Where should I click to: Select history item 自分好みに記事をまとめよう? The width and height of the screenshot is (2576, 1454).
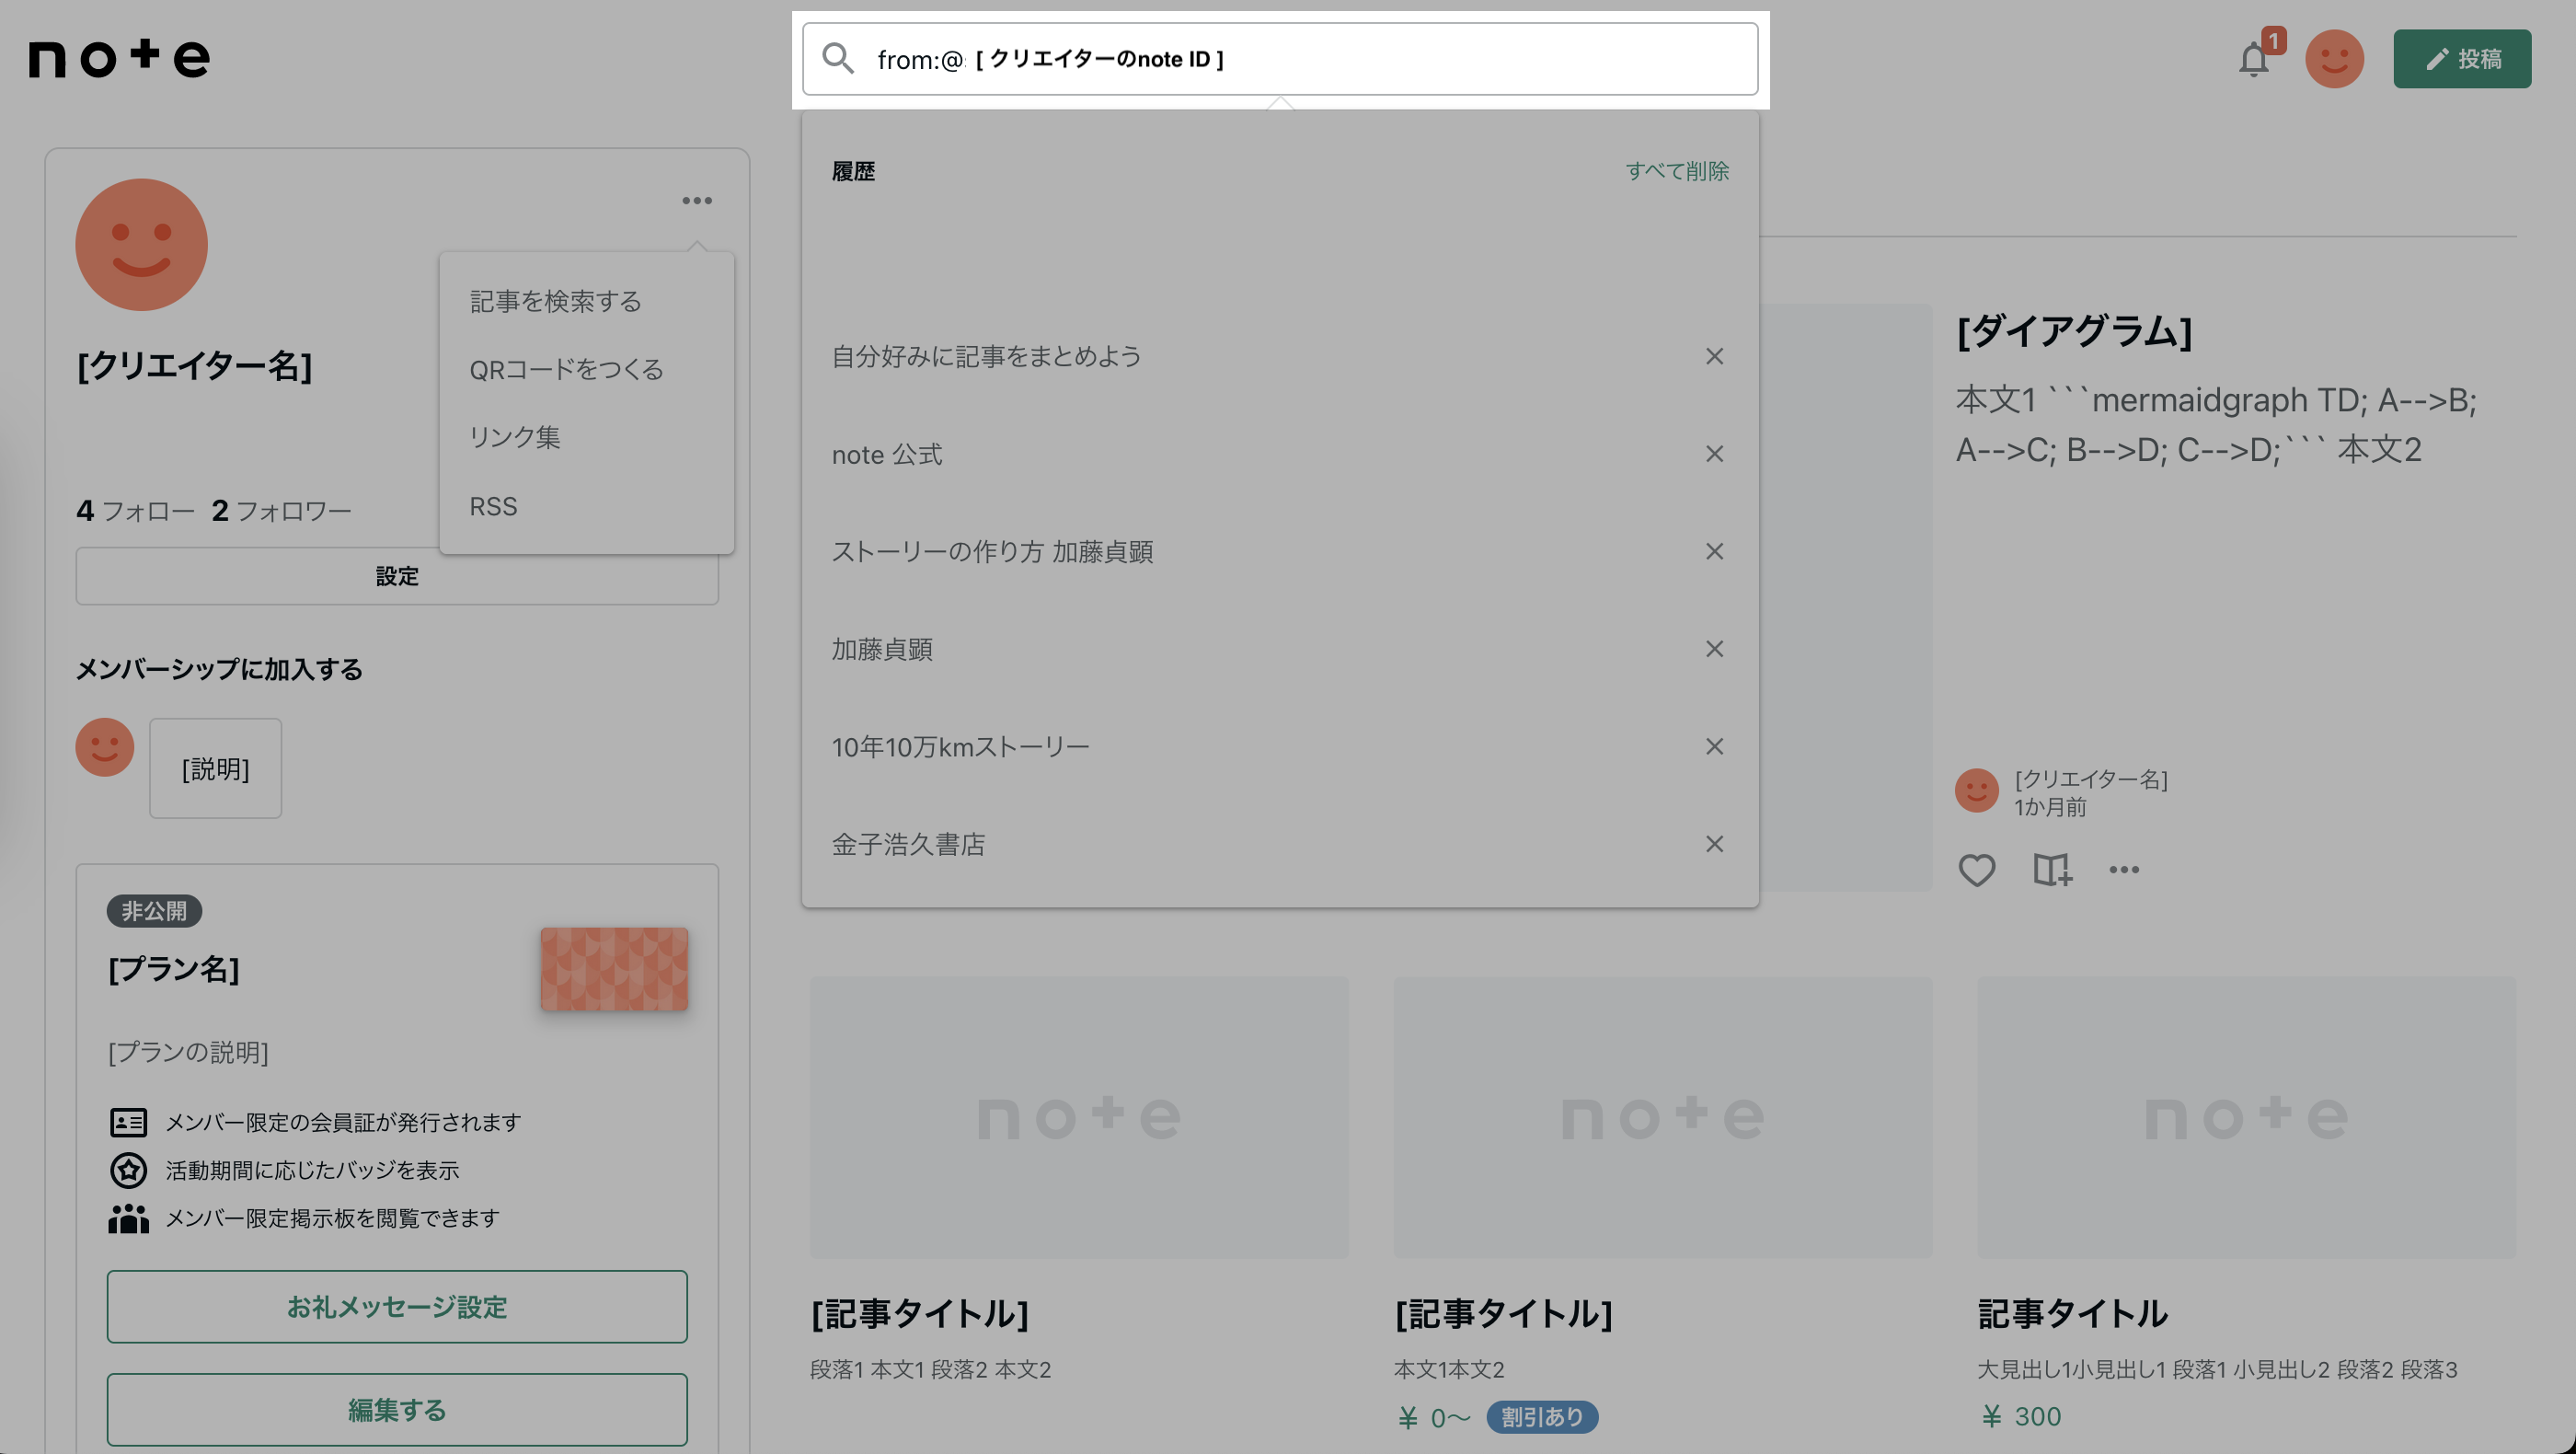tap(986, 356)
